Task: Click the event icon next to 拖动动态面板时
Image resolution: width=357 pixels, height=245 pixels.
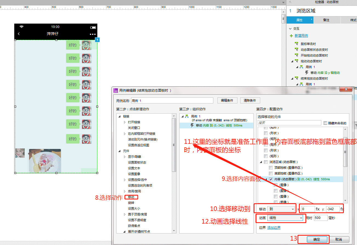Action: pos(296,61)
